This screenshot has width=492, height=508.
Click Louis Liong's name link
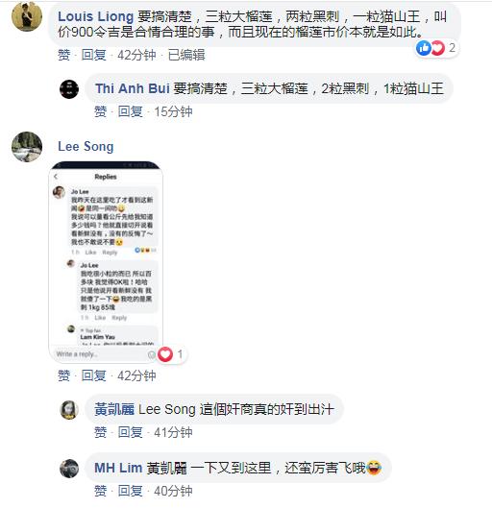95,16
